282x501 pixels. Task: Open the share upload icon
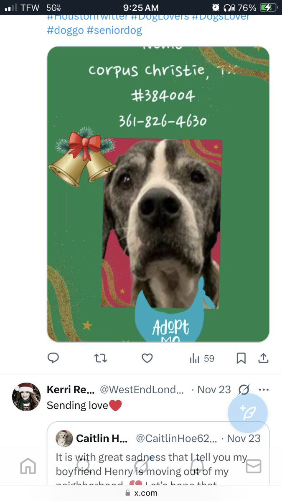pyautogui.click(x=263, y=358)
